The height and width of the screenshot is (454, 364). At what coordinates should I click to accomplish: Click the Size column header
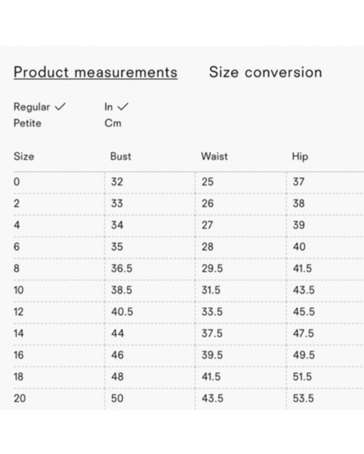coord(24,156)
